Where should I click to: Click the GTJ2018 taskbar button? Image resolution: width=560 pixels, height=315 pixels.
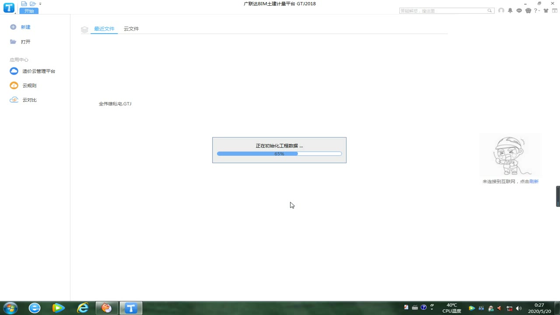click(131, 308)
